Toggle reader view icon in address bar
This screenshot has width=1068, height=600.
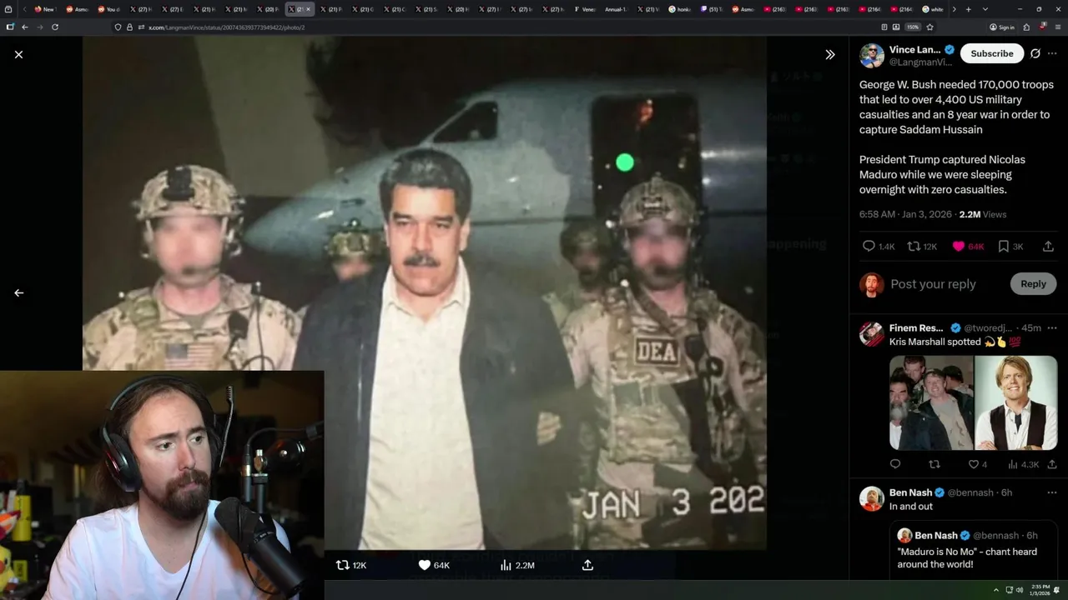click(x=884, y=27)
